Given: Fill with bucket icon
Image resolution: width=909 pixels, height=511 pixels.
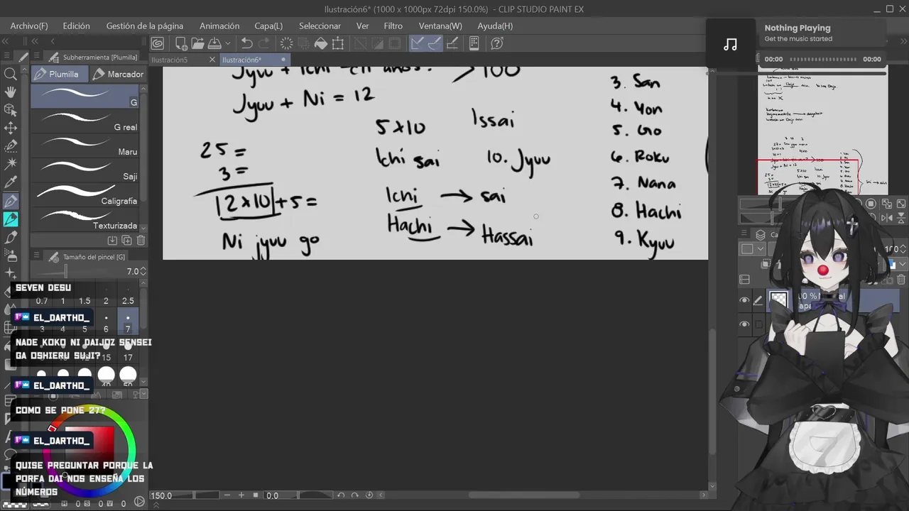Looking at the screenshot, I should click(321, 43).
